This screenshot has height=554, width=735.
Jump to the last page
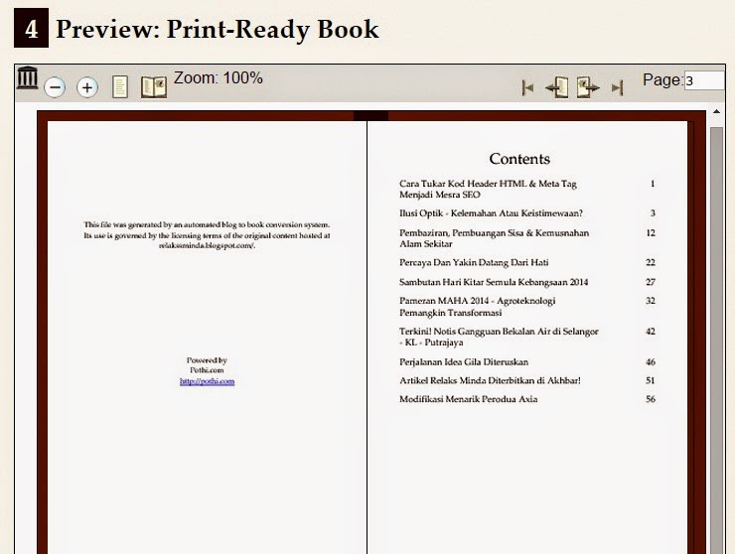coord(618,87)
